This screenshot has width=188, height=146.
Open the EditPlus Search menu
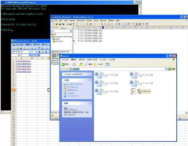click(x=72, y=20)
